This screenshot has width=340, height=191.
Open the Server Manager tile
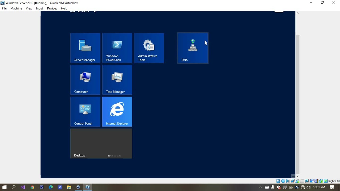85,48
